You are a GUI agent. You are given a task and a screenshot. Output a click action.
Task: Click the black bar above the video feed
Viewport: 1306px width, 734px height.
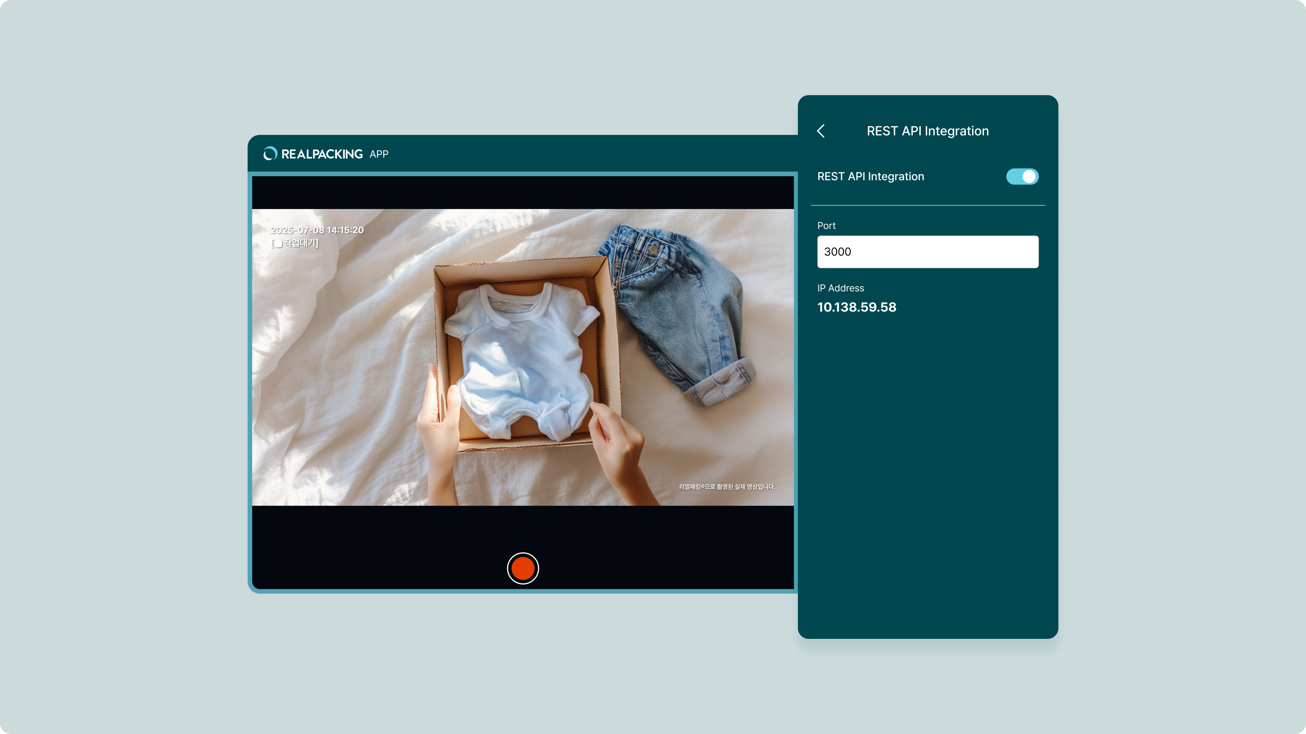522,192
